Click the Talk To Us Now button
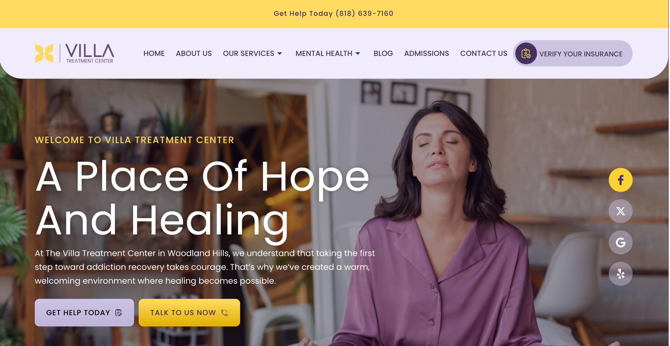This screenshot has width=670, height=346. [190, 313]
